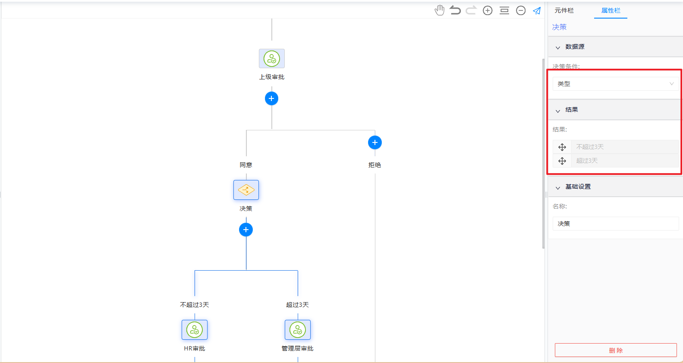Viewport: 683px width, 363px height.
Task: Switch to the 元件栏 tab
Action: [564, 10]
